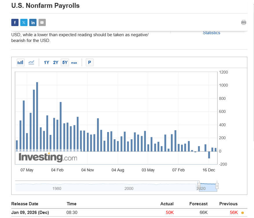The height and width of the screenshot is (218, 254).
Task: Show the max time range
Action: [x=74, y=63]
